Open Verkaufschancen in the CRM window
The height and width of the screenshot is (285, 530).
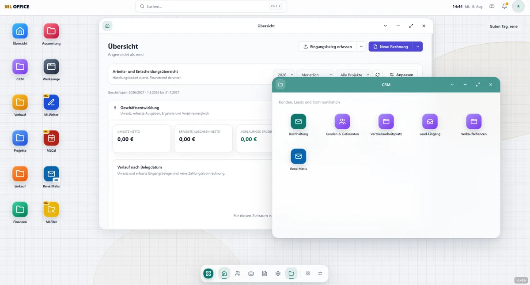(473, 121)
